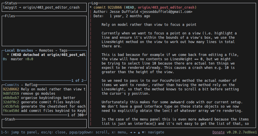This screenshot has width=258, height=136.
Task: Click the down navigate arrow in hints
Action: [x=143, y=132]
